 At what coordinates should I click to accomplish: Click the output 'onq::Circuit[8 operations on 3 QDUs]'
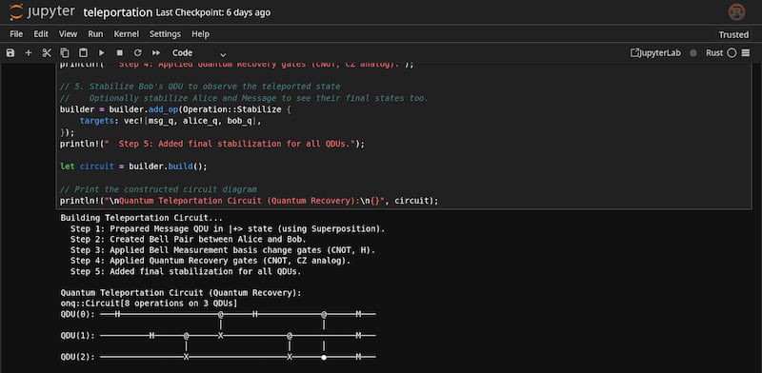149,304
